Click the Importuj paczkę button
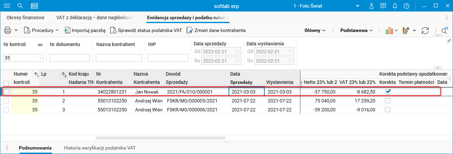453x154 pixels. (x=85, y=30)
